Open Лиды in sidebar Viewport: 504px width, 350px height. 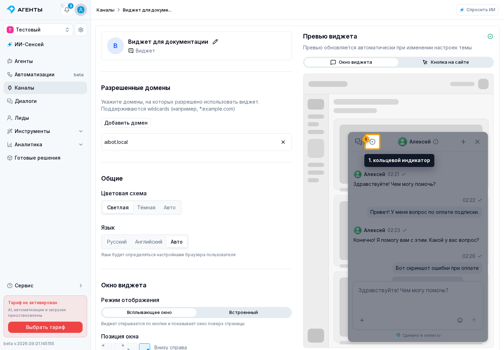[45, 118]
